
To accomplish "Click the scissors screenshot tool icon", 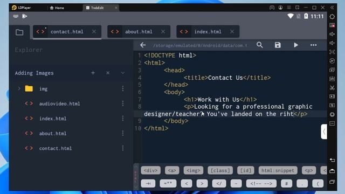I will coord(332,88).
